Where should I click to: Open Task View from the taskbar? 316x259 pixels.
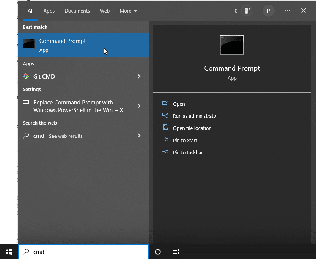(x=176, y=252)
